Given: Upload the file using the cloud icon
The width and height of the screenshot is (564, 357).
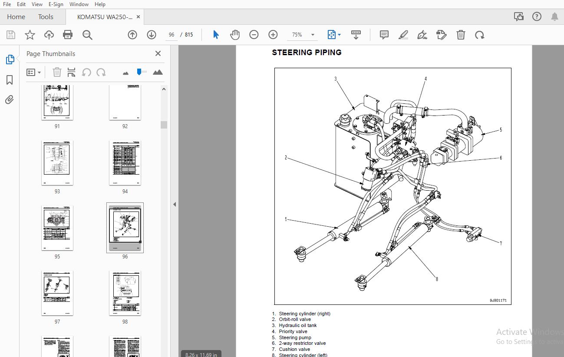Looking at the screenshot, I should pyautogui.click(x=49, y=35).
